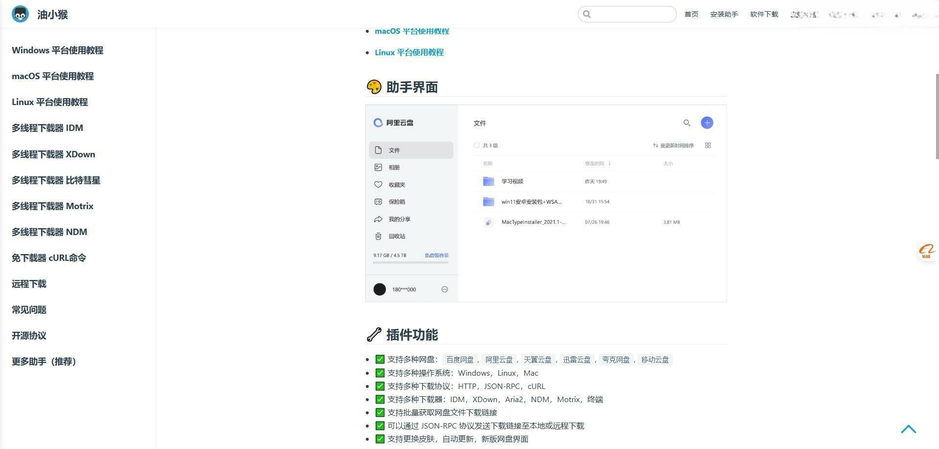The height and width of the screenshot is (449, 939).
Task: Click the 回收站 trash icon
Action: (378, 236)
